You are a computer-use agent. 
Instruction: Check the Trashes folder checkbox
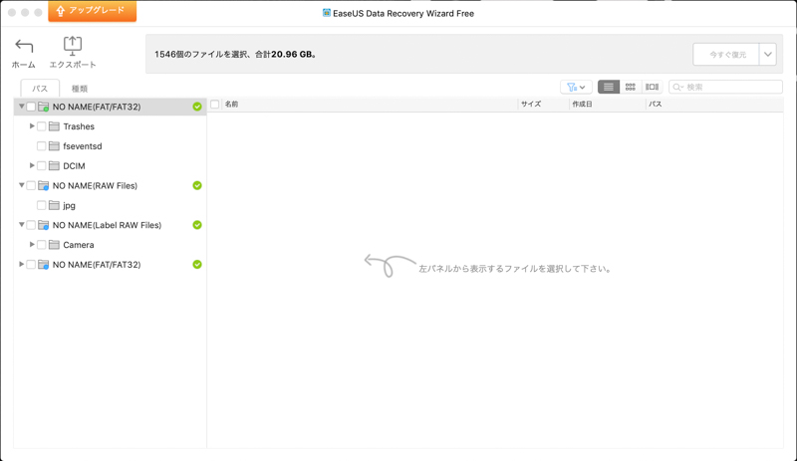pos(42,126)
